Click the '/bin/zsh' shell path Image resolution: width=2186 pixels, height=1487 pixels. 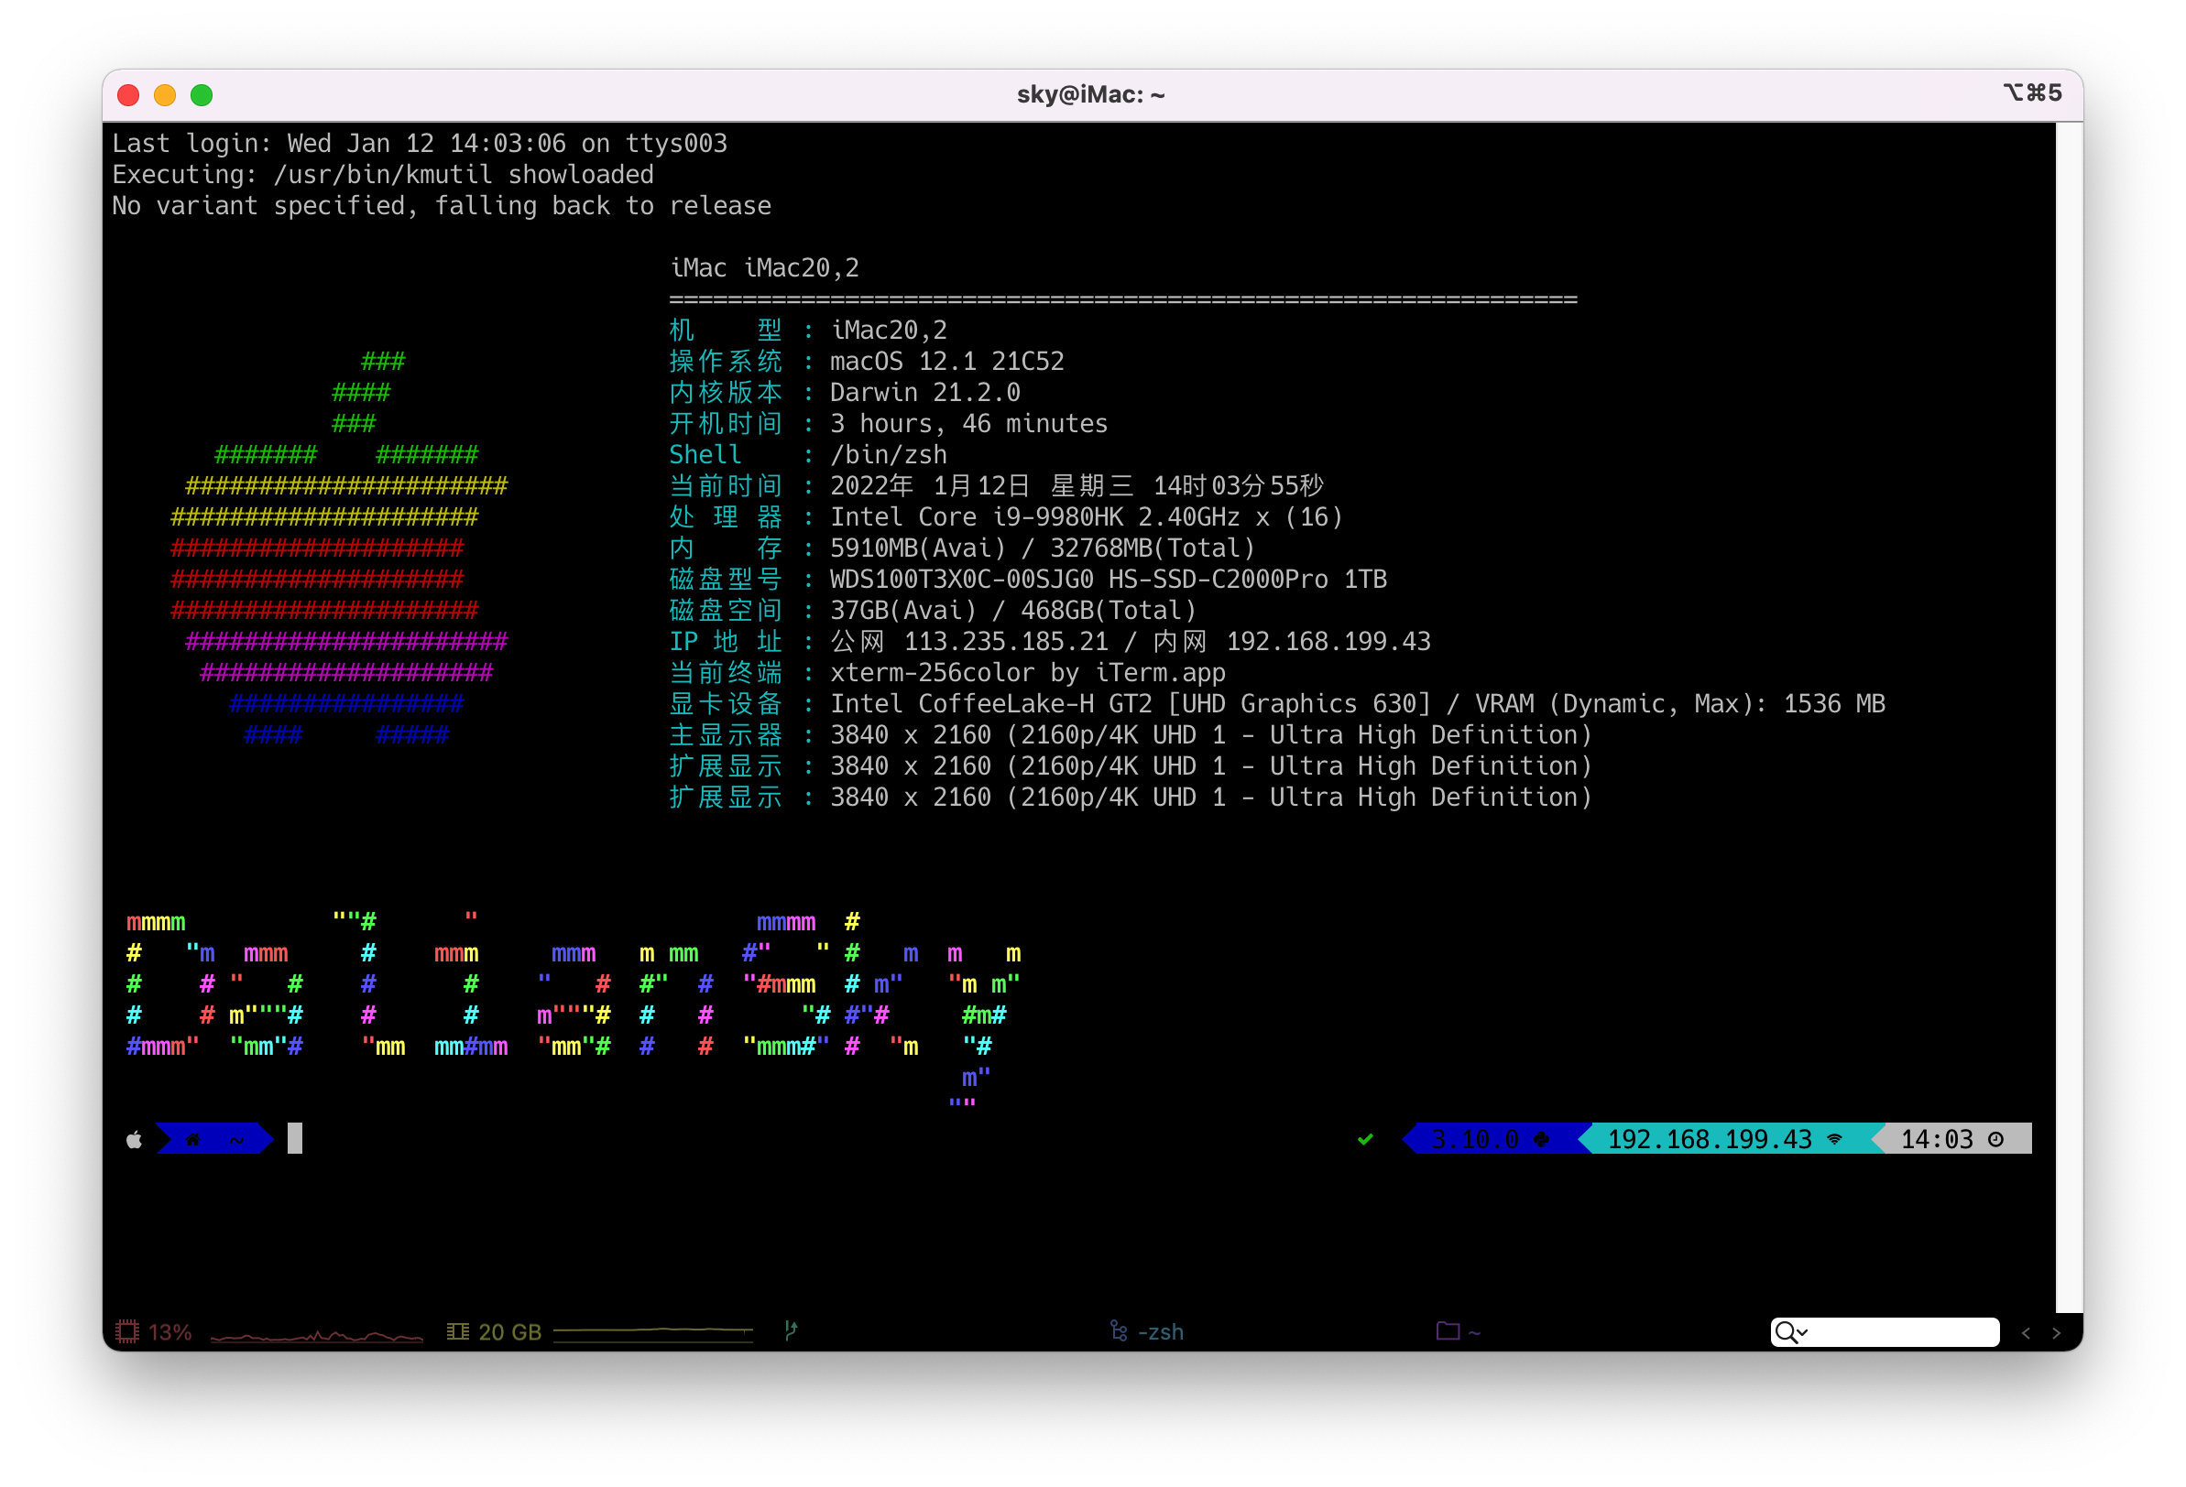(x=888, y=455)
